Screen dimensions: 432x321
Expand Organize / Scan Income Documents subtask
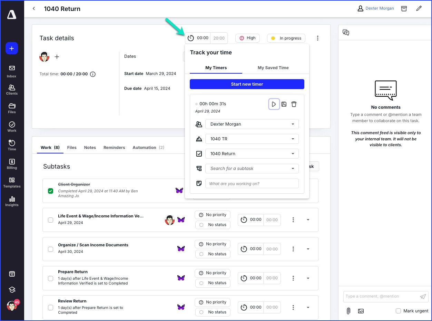(308, 249)
